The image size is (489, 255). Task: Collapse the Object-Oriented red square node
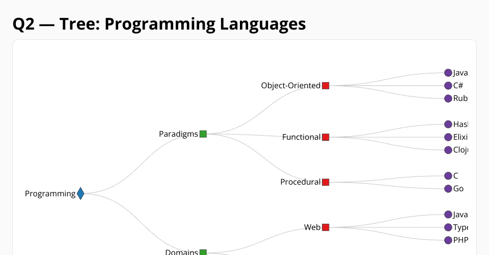coord(325,86)
